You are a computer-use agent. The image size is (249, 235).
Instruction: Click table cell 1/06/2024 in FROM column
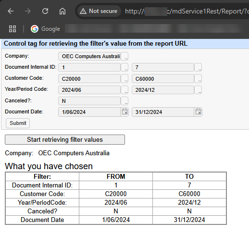(116, 220)
